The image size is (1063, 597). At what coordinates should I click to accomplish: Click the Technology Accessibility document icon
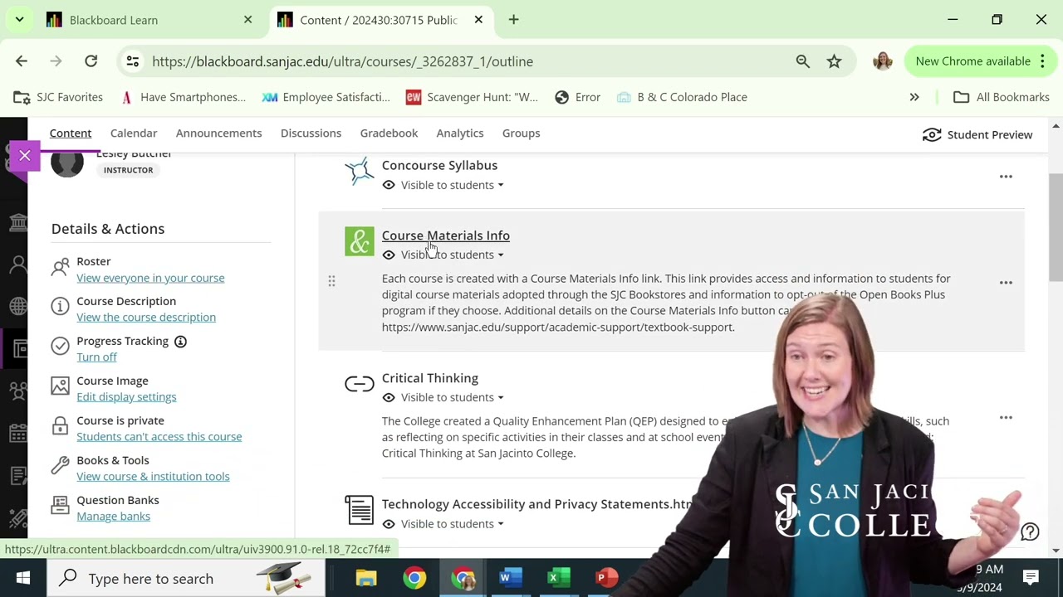(x=360, y=510)
